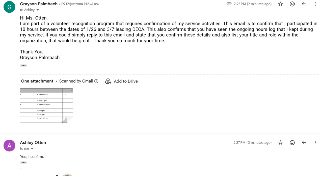Viewport: 323px width, 176px height.
Task: Click Add to Drive button
Action: pos(122,81)
